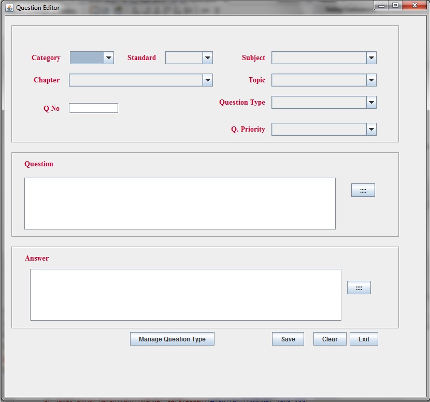Expand the Chapter combo box
This screenshot has height=402, width=430.
(x=140, y=80)
